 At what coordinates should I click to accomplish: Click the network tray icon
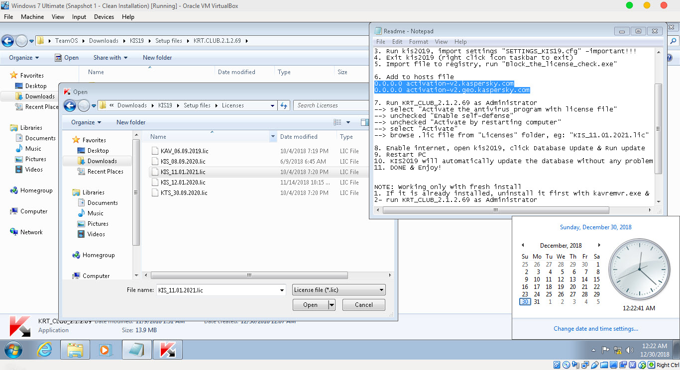[618, 350]
